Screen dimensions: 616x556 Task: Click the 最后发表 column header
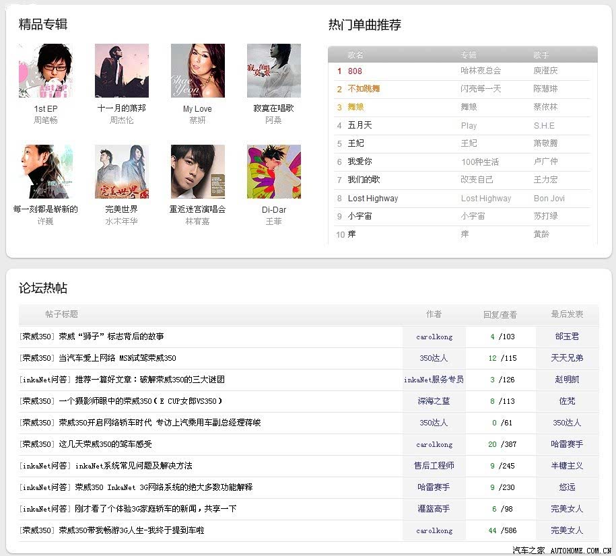pos(568,314)
